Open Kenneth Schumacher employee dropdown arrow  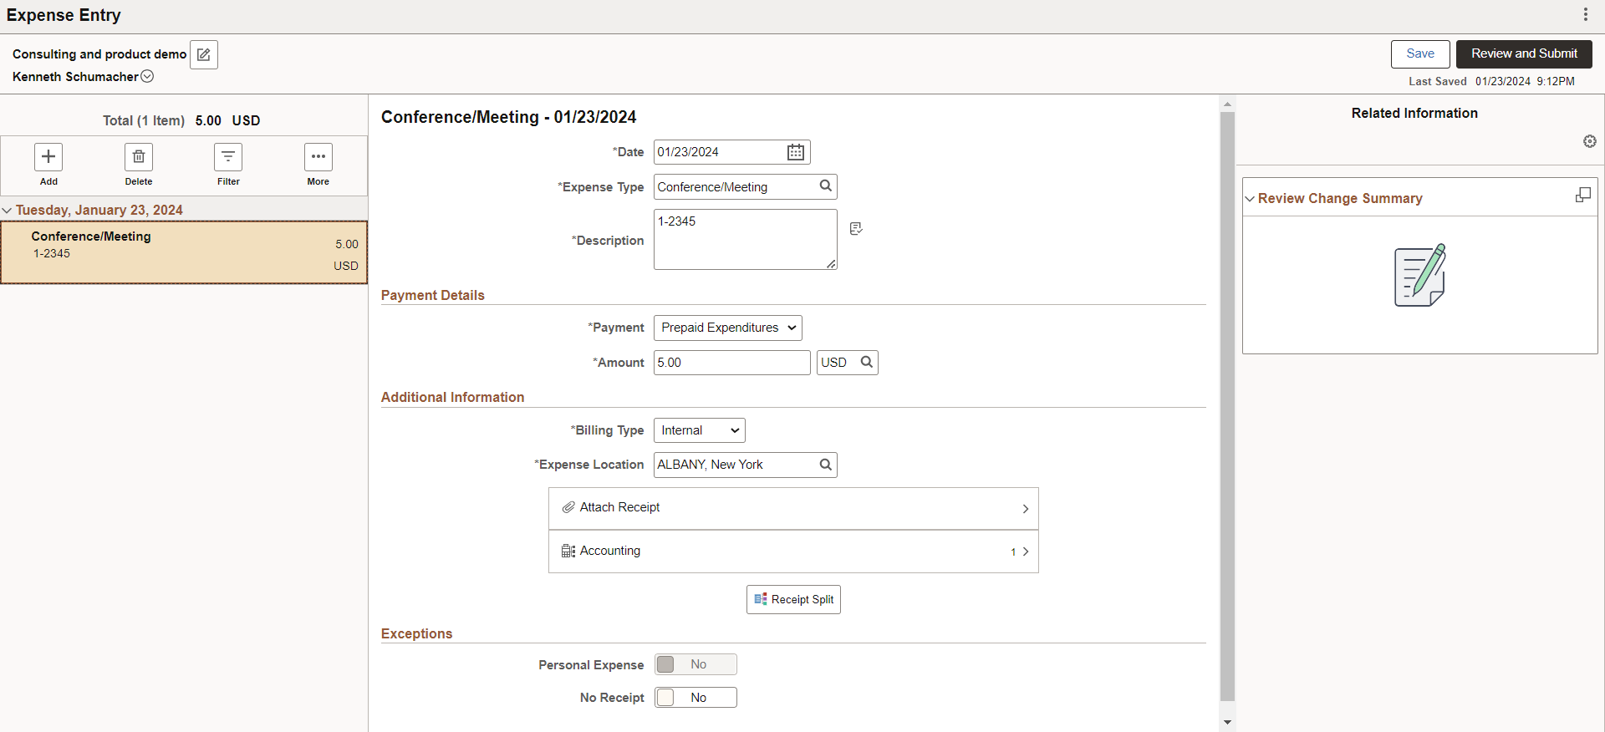[x=147, y=76]
